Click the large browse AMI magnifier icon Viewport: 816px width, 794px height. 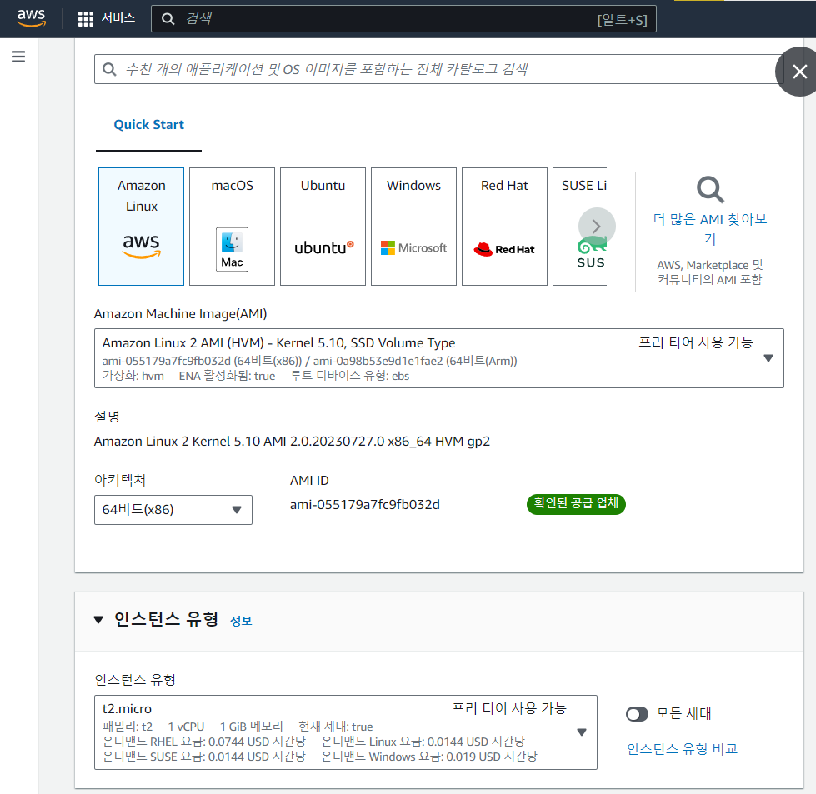pos(710,190)
